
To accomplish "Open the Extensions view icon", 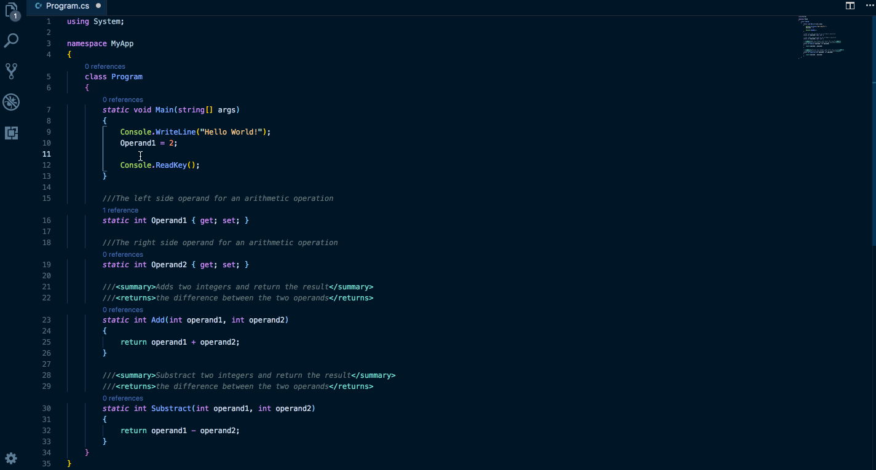I will click(11, 133).
